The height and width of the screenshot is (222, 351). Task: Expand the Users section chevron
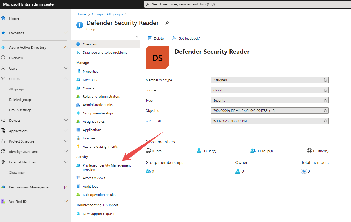pyautogui.click(x=66, y=68)
